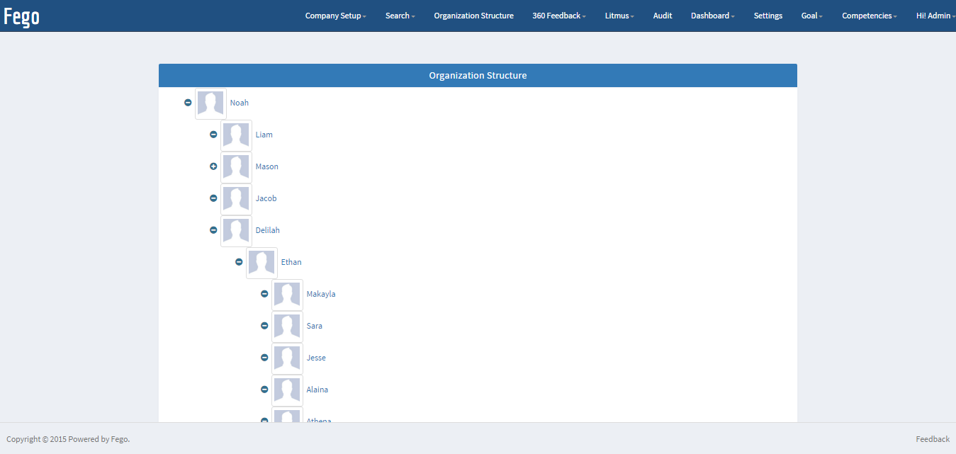
Task: Click Delilah's profile avatar
Action: [236, 231]
